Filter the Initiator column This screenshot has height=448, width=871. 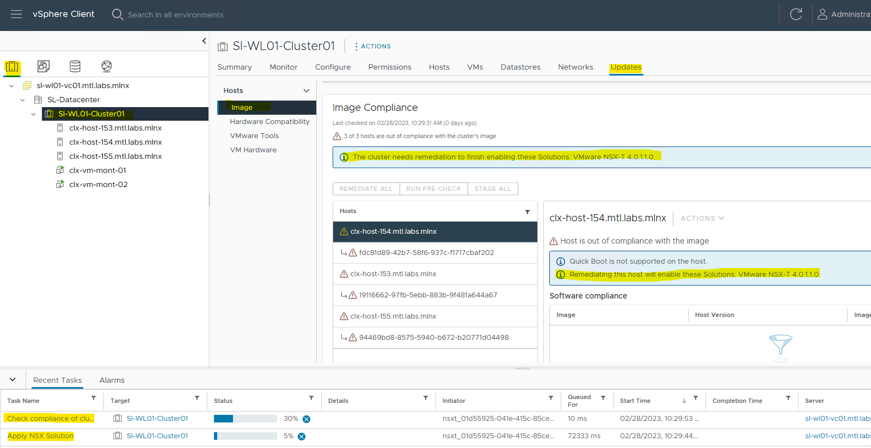(x=551, y=399)
